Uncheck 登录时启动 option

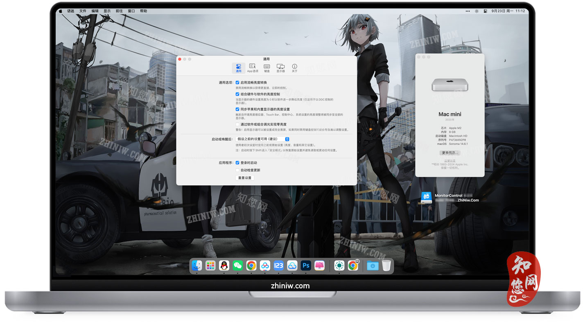pos(237,163)
